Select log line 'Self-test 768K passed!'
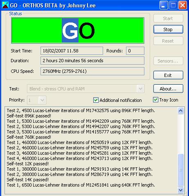Image resolution: width=189 pixels, height=196 pixels. (29, 137)
